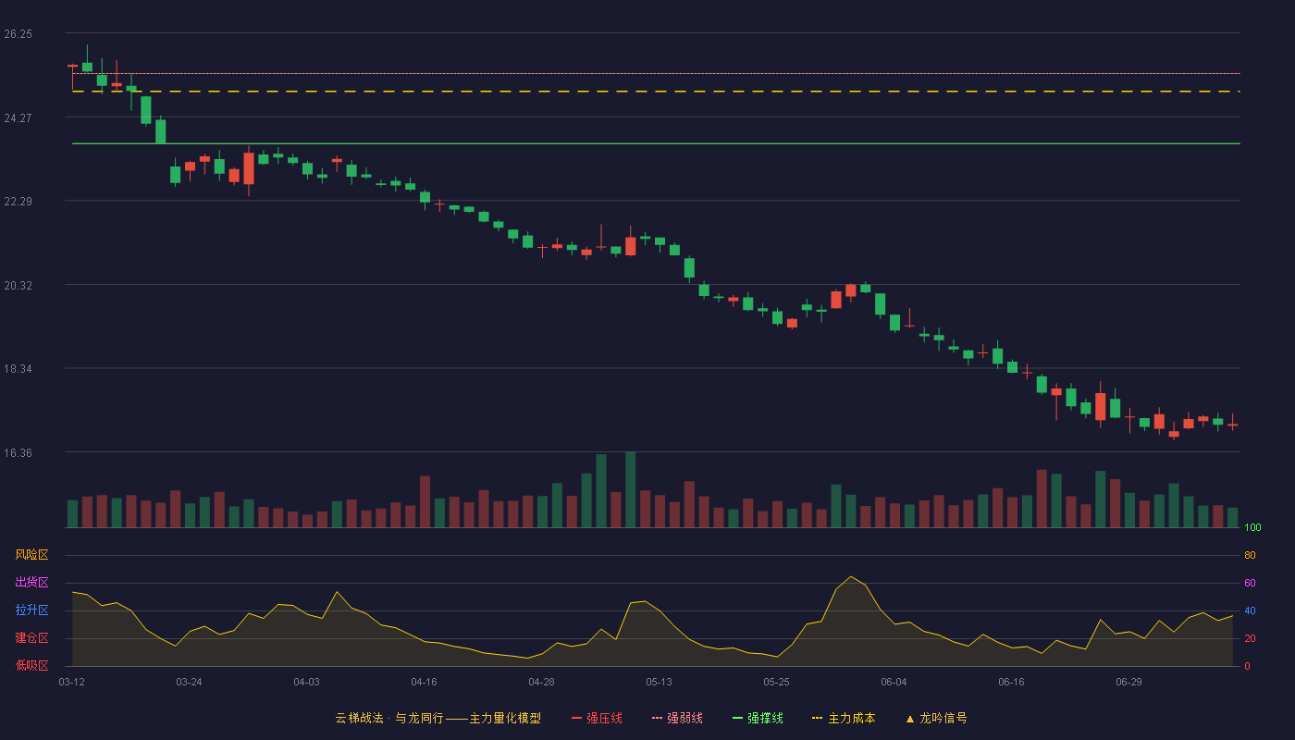Click the 26.25 price axis label
The height and width of the screenshot is (740, 1295).
click(18, 34)
